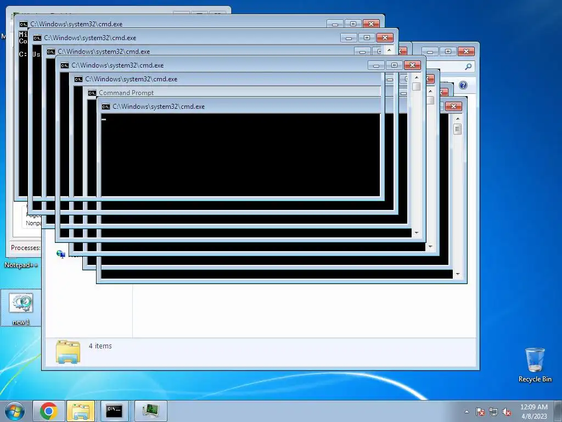Click 'Processes:' in Task Manager status bar
Image resolution: width=562 pixels, height=422 pixels.
[25, 248]
